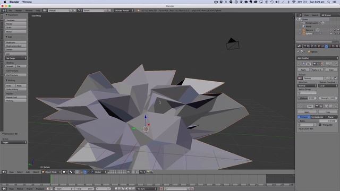Open the macOS Window menu

click(x=27, y=2)
